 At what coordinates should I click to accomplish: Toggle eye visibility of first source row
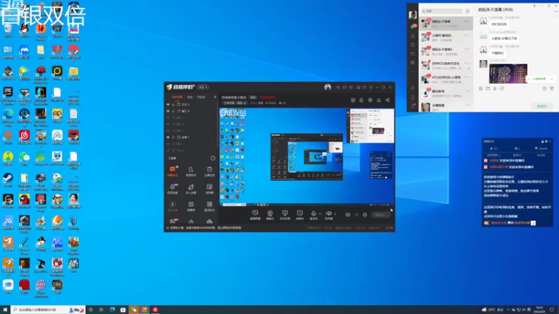[x=168, y=104]
